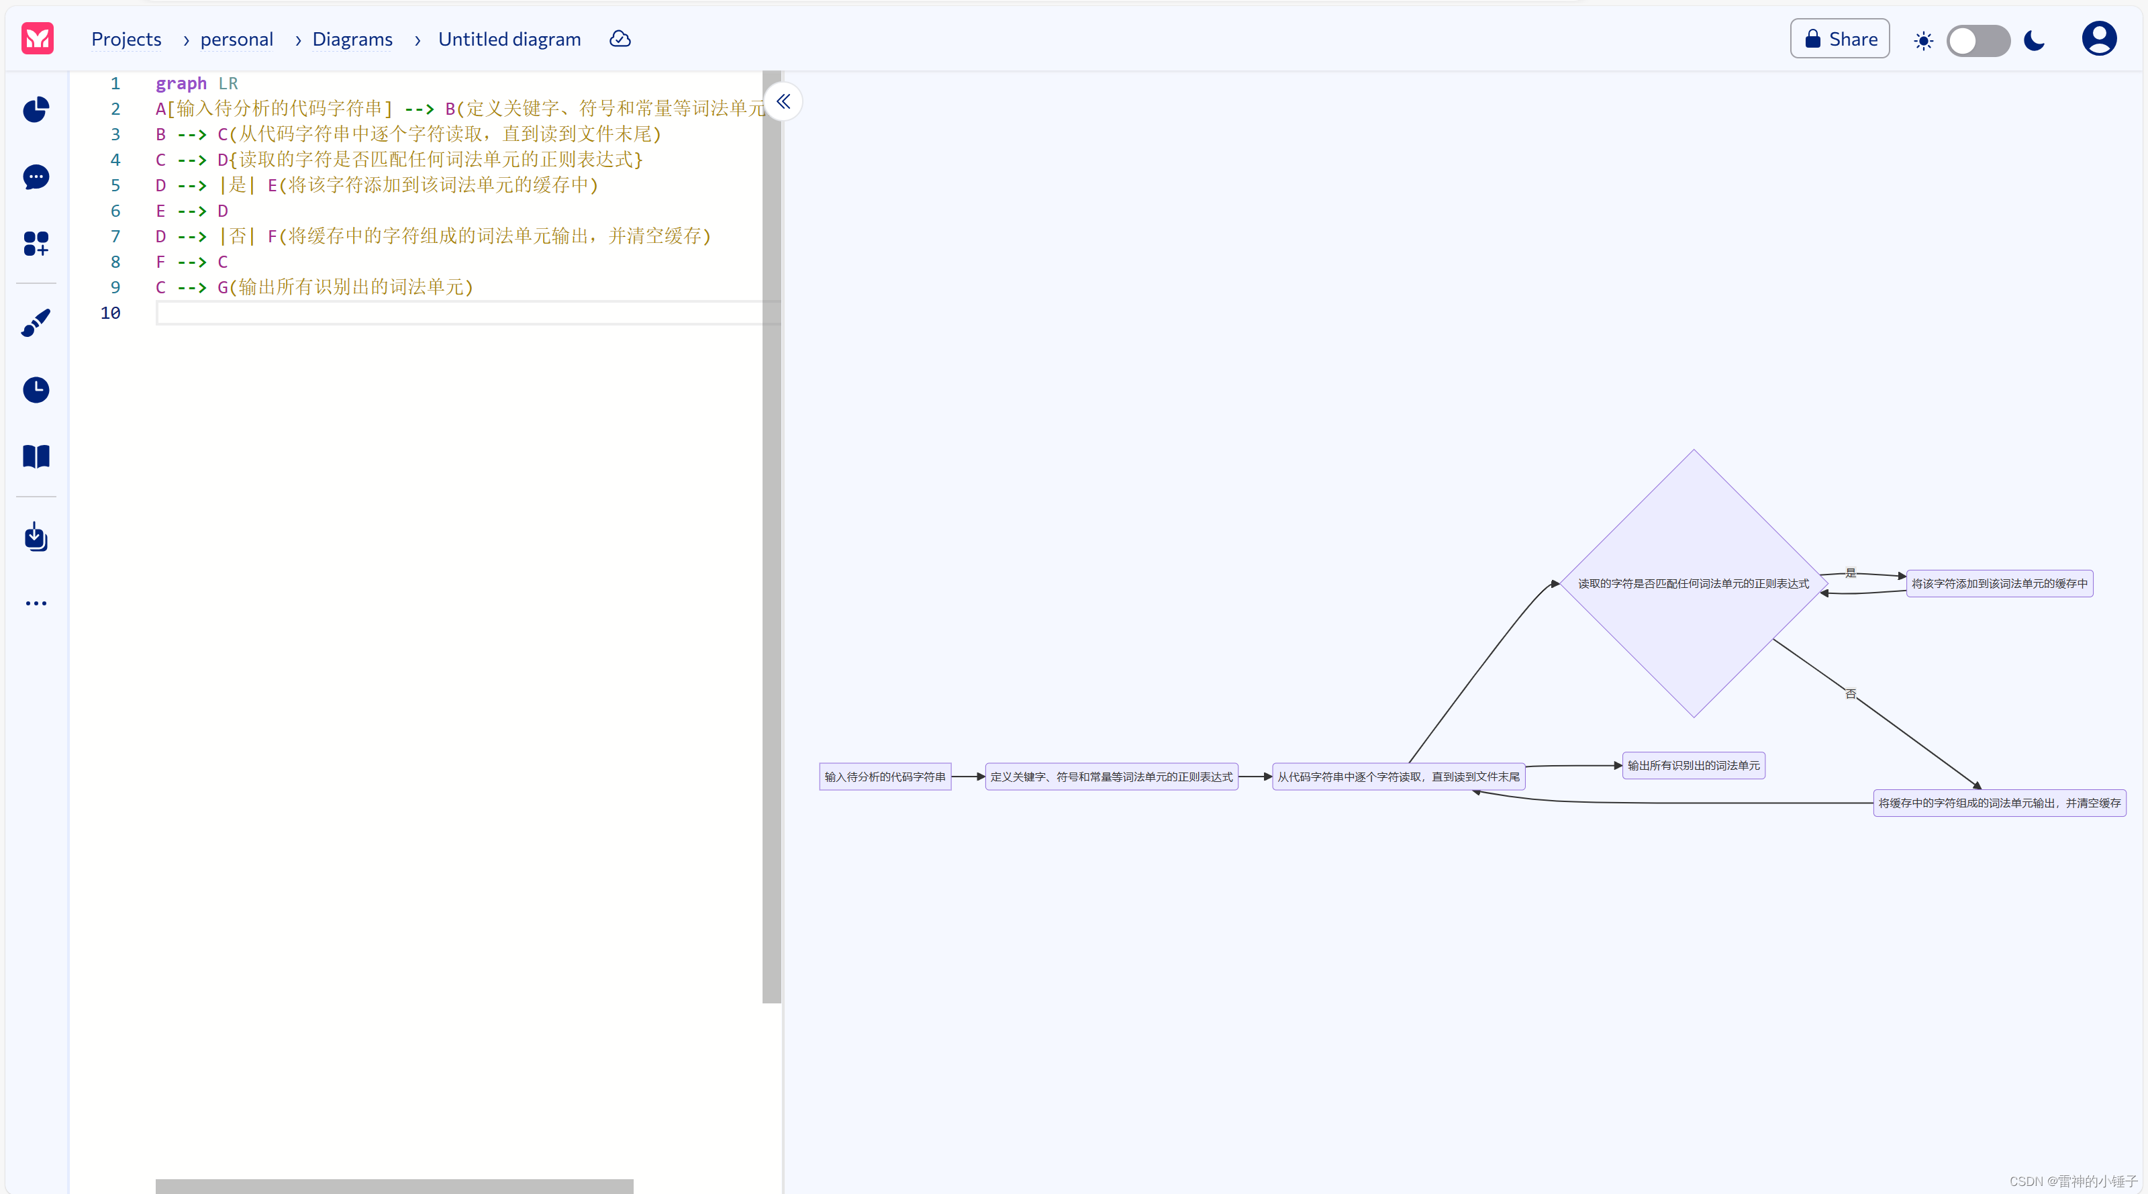The image size is (2148, 1194).
Task: Click the sun light mode icon
Action: tap(1923, 40)
